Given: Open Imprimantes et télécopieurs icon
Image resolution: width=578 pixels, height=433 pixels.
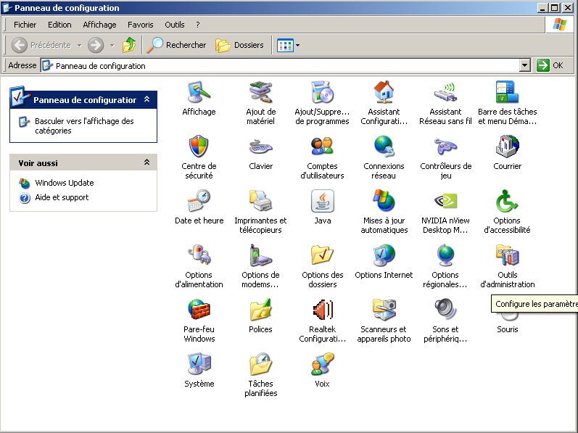Looking at the screenshot, I should [x=260, y=201].
